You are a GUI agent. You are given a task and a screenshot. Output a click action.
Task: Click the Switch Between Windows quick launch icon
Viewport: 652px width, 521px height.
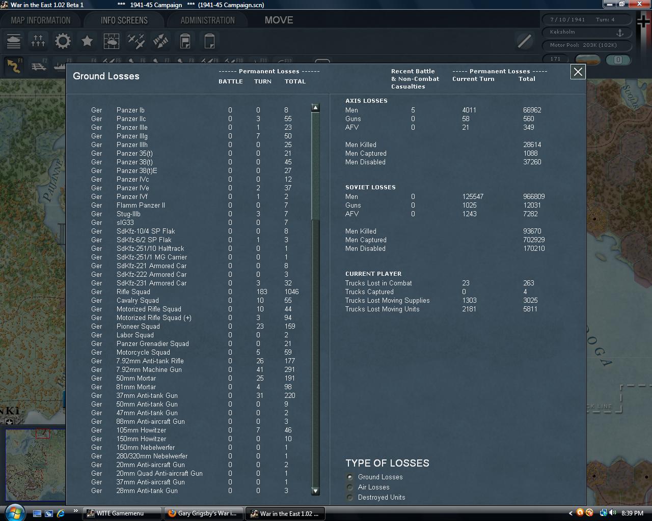point(49,513)
